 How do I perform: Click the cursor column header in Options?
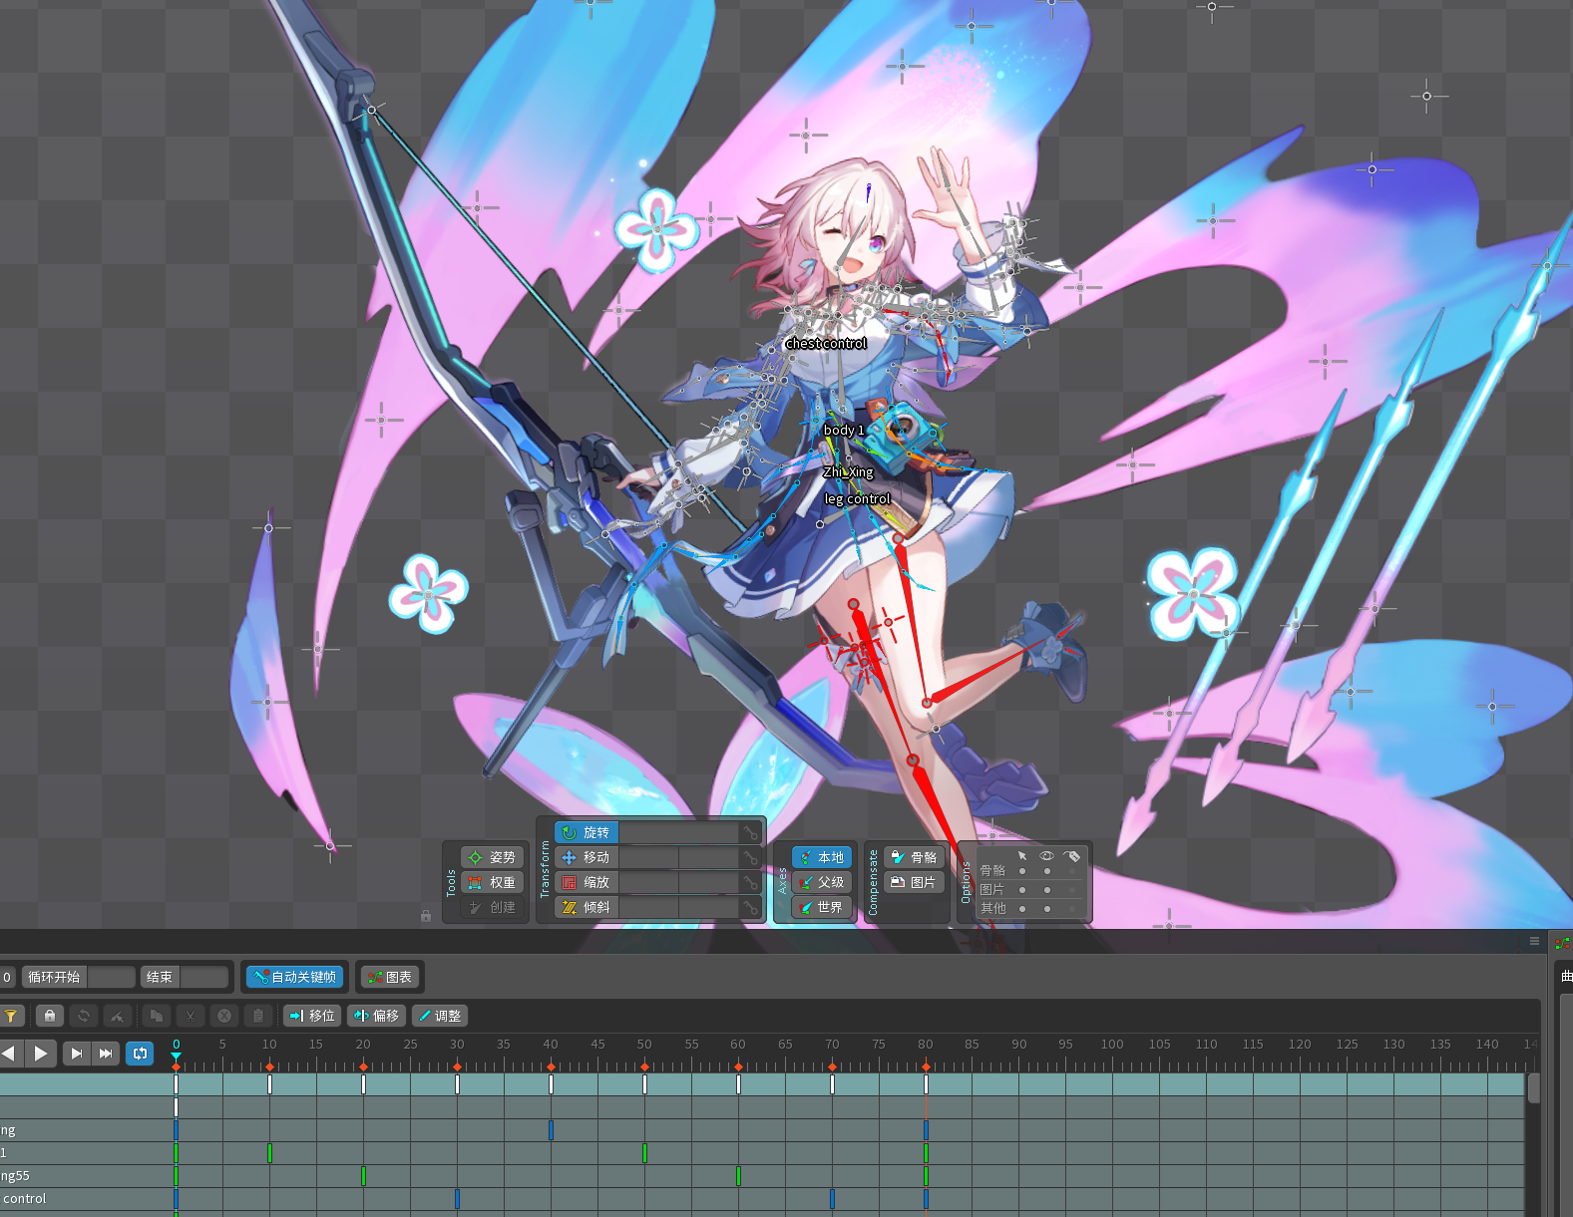[1022, 856]
